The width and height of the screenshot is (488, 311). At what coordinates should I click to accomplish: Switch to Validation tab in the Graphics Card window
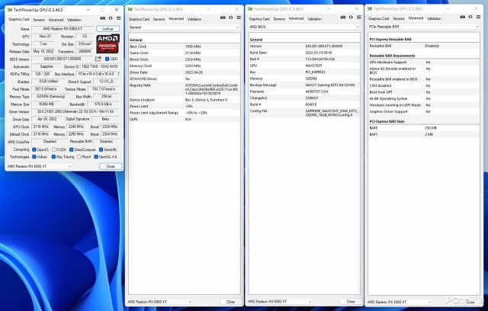click(x=75, y=20)
